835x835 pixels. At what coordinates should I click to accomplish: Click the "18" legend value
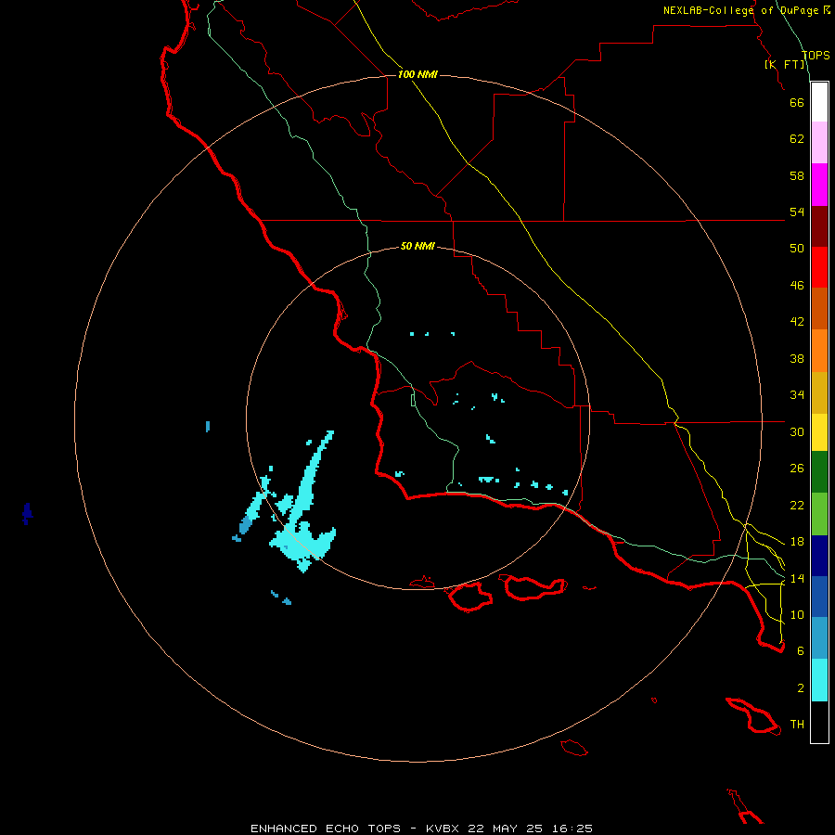[x=797, y=542]
